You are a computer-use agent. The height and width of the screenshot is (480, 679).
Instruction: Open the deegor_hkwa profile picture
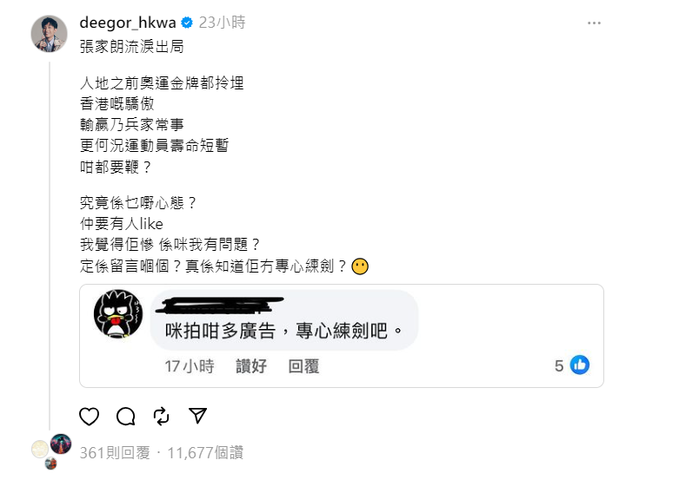pos(50,34)
